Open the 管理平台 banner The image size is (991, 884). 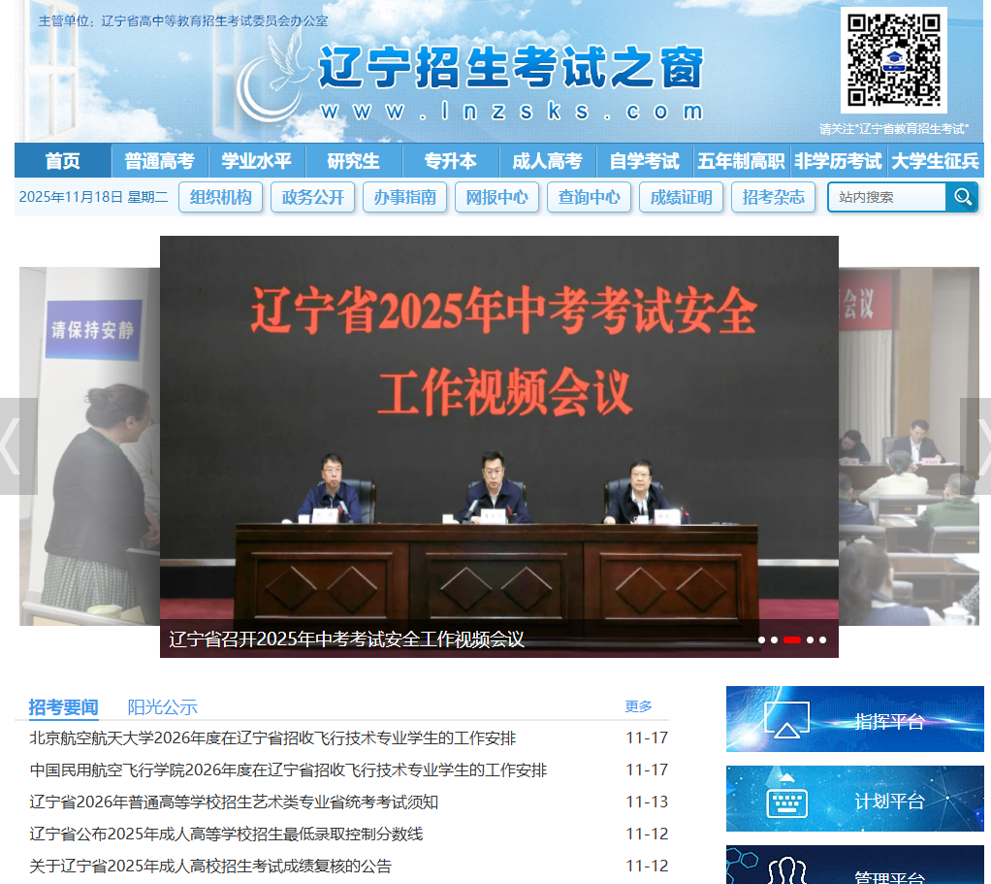pyautogui.click(x=854, y=867)
